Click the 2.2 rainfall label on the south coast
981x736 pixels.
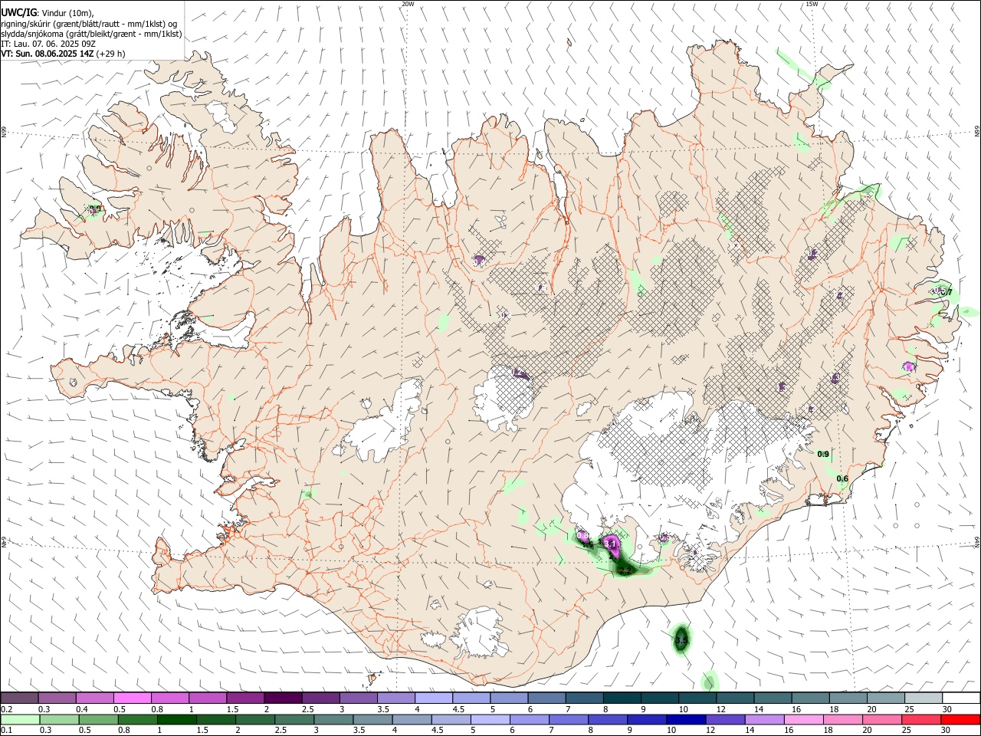click(625, 570)
